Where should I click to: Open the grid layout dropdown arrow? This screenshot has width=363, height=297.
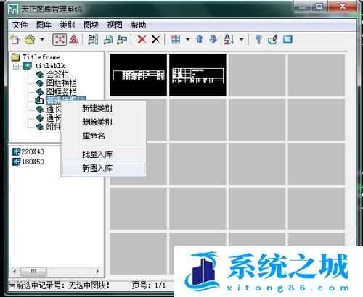pos(187,39)
